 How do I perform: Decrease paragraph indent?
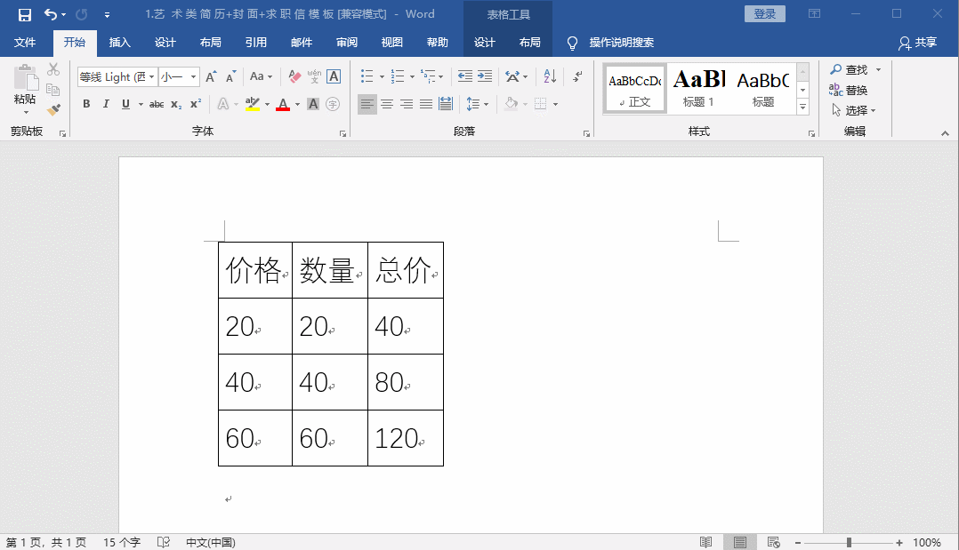[x=464, y=76]
